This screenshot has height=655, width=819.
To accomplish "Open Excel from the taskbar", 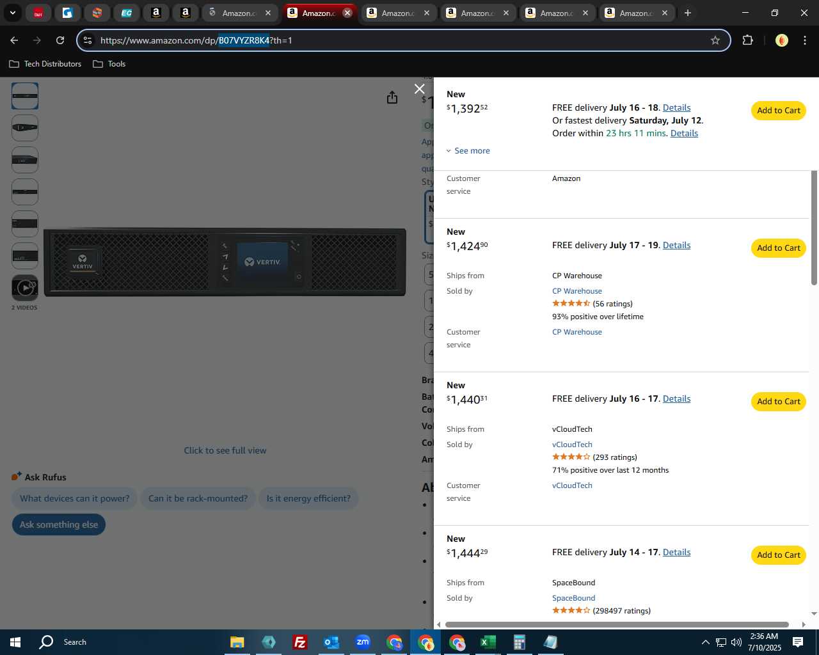I will [x=488, y=642].
